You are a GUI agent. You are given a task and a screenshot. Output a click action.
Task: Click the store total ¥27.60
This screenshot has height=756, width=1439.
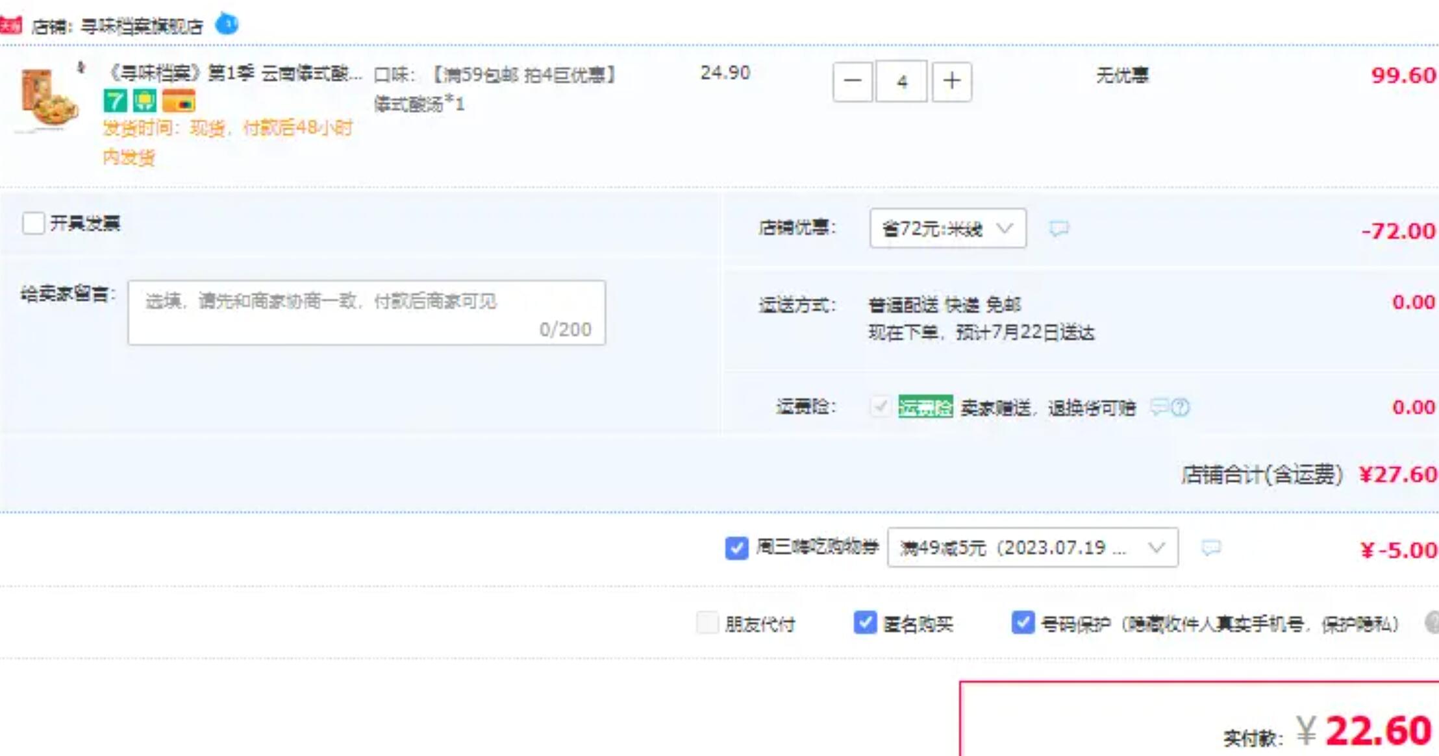1397,474
